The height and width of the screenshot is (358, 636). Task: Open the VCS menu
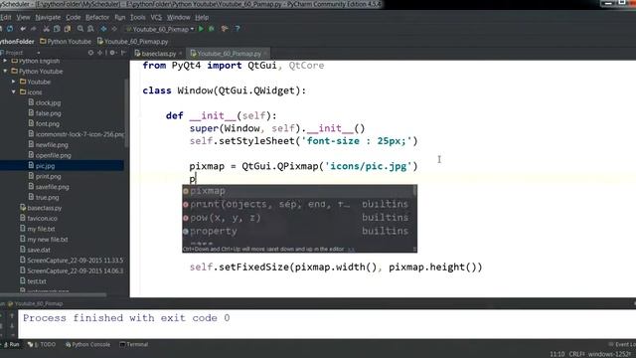156,18
